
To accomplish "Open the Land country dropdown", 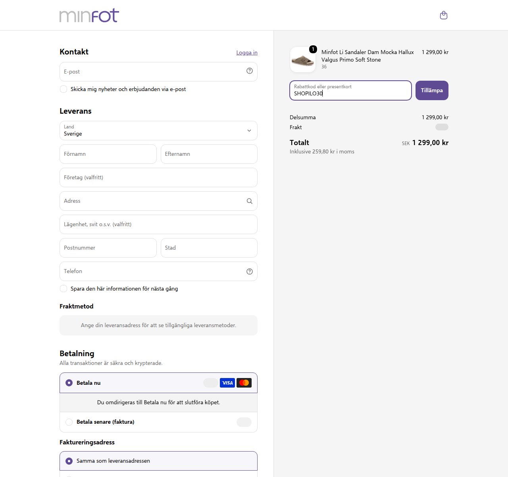I will pos(158,130).
